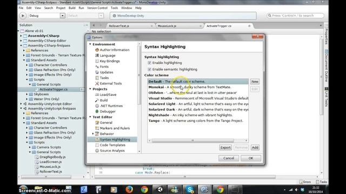Collapse the Projects section
Screen dimensions: 346x194
(x=90, y=89)
